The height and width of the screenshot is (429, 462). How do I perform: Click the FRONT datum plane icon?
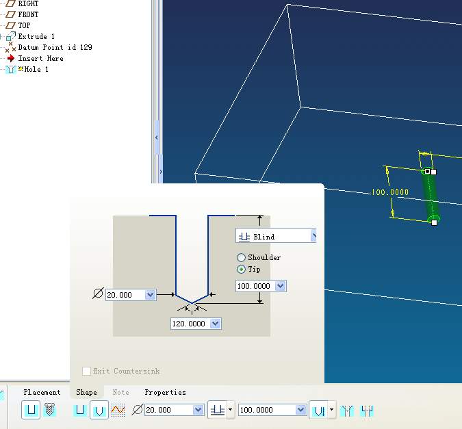click(x=10, y=14)
